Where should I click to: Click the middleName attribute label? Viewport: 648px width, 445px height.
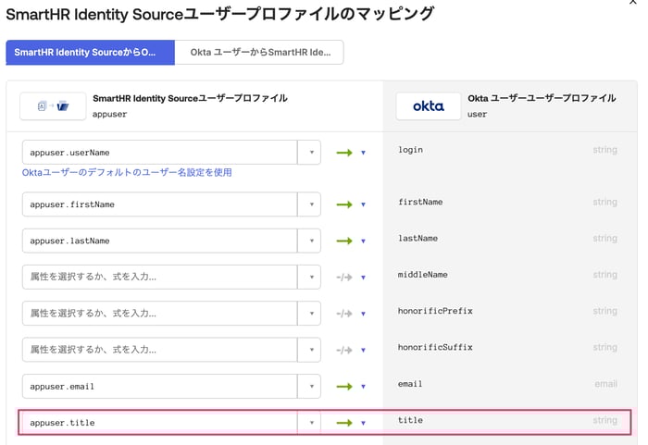[423, 275]
